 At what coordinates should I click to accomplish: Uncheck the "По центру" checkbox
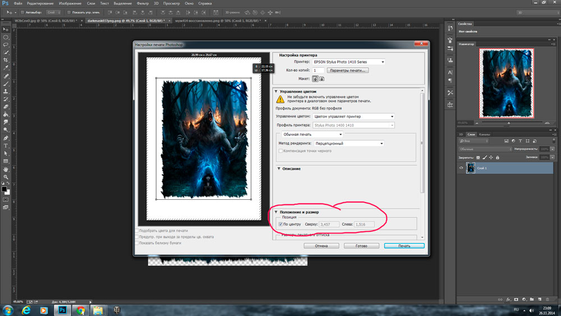point(280,225)
